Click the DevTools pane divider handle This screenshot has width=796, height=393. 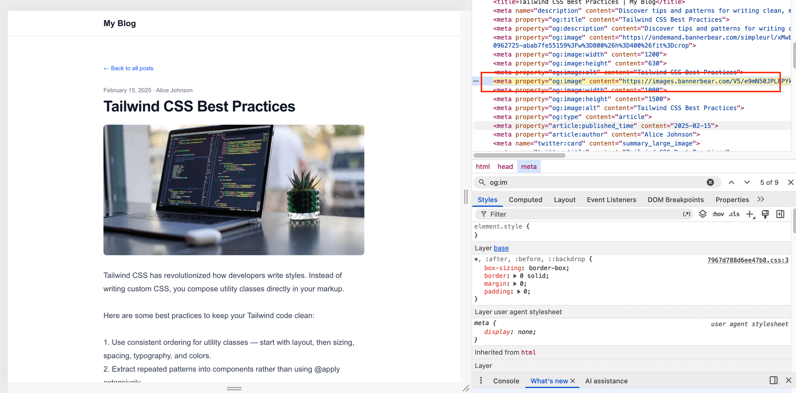coord(466,197)
